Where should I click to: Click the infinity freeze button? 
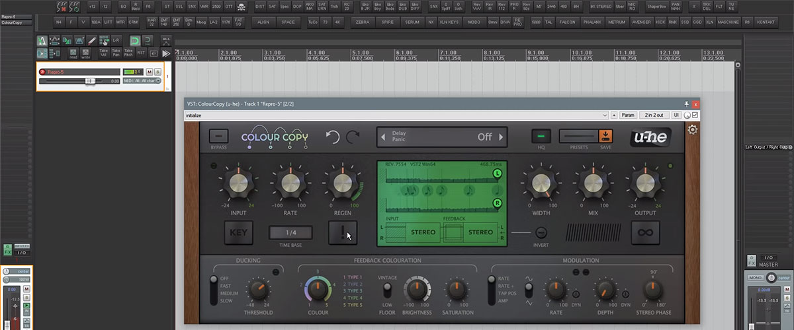tap(644, 232)
